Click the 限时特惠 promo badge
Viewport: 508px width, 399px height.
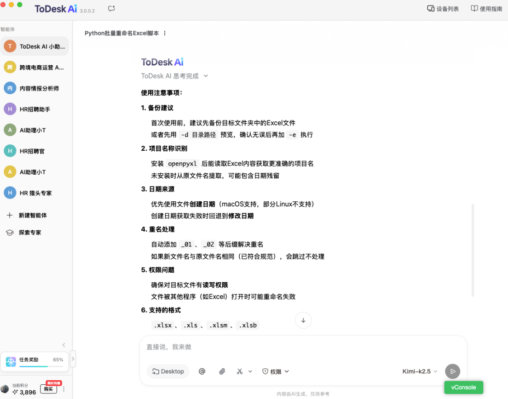(x=53, y=383)
